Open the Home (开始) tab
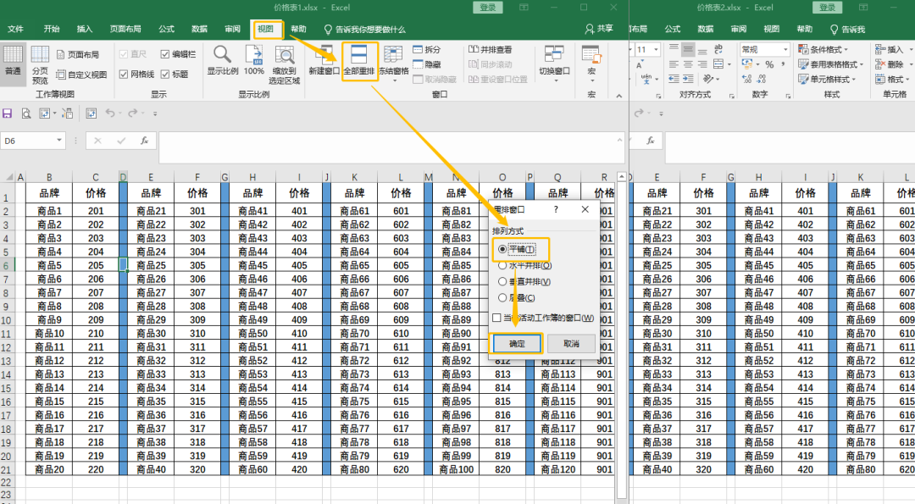The height and width of the screenshot is (504, 915). pos(52,29)
